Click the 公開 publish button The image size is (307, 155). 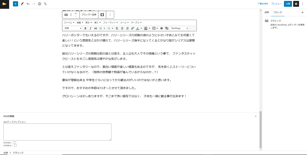[288, 4]
